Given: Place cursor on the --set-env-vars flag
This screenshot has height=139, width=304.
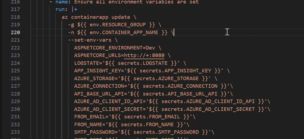Looking at the screenshot, I should (x=90, y=40).
